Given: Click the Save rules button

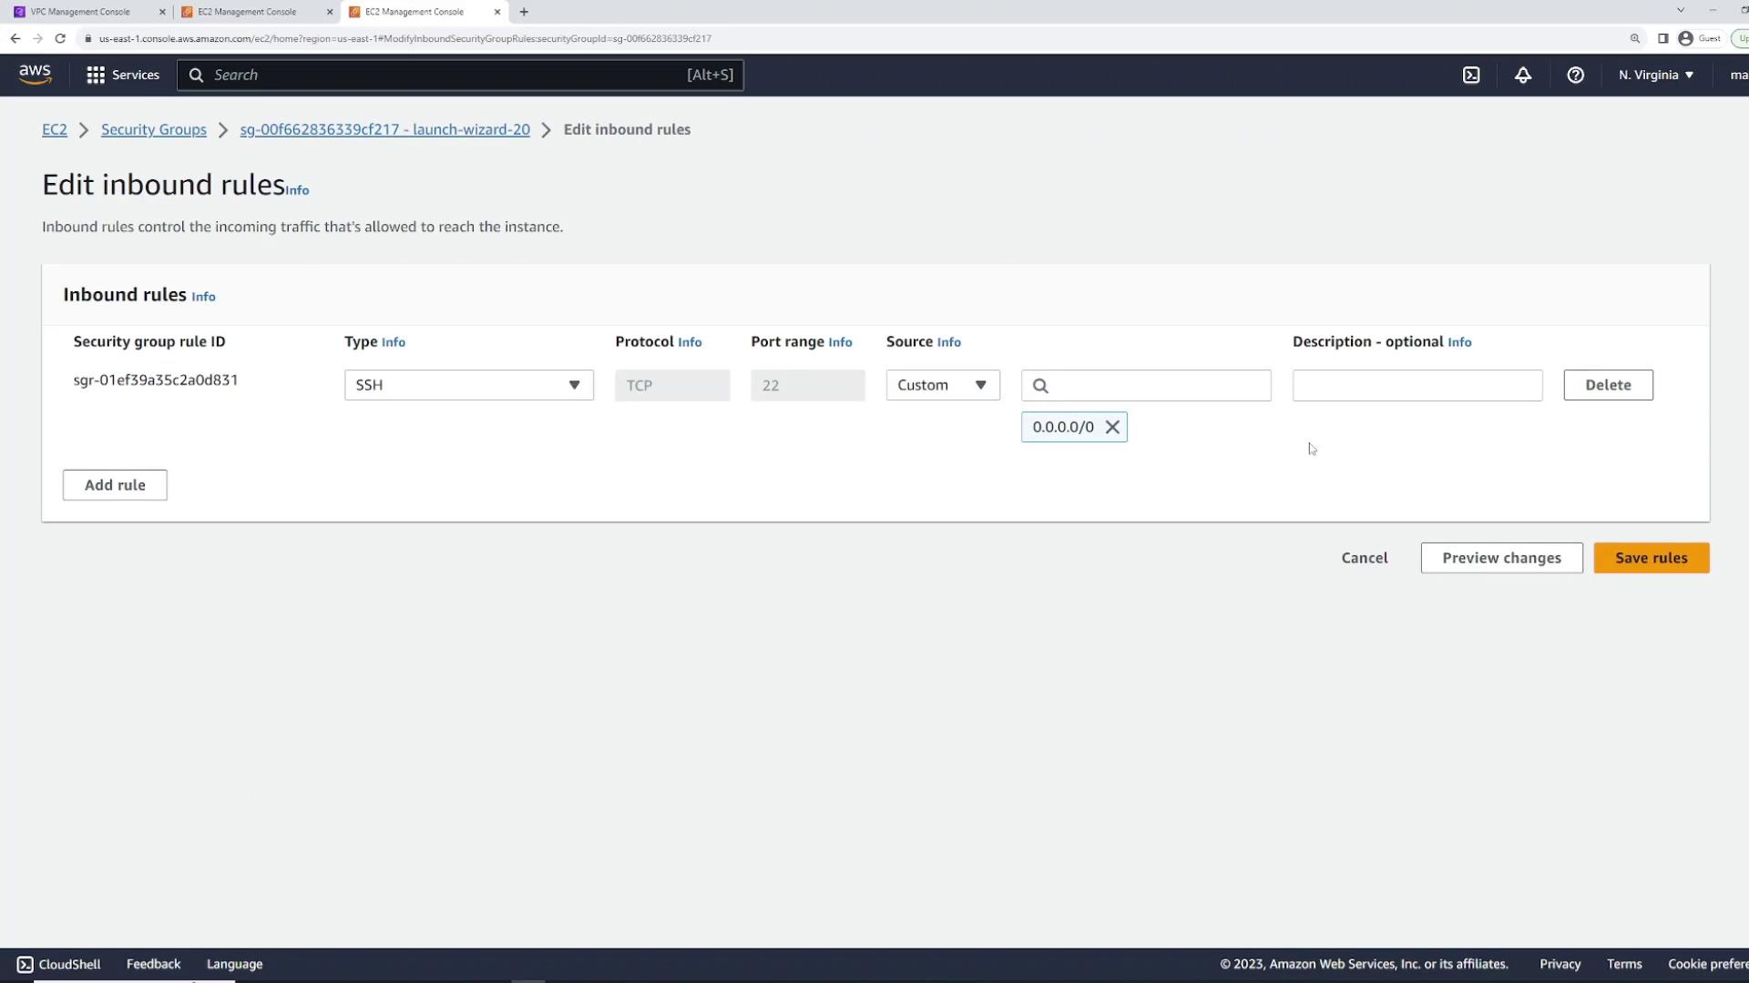Looking at the screenshot, I should click(1651, 558).
